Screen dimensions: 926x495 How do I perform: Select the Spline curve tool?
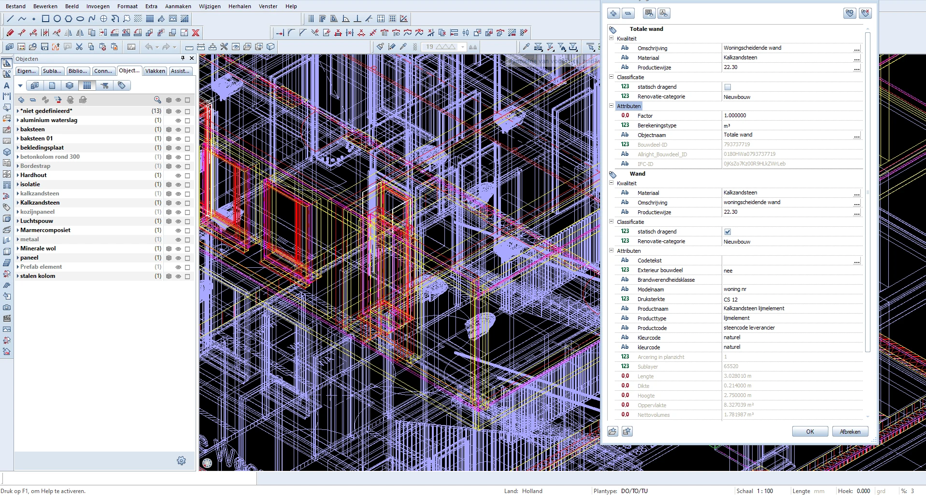click(92, 19)
